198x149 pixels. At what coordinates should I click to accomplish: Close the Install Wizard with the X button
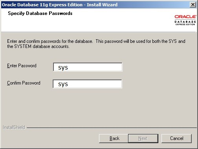(x=193, y=5)
